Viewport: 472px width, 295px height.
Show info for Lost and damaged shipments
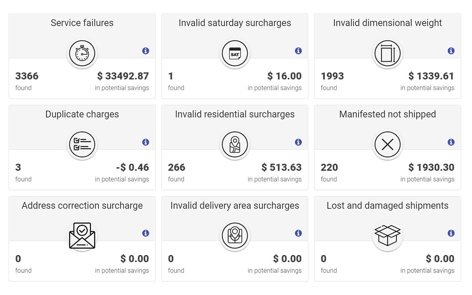tap(451, 233)
